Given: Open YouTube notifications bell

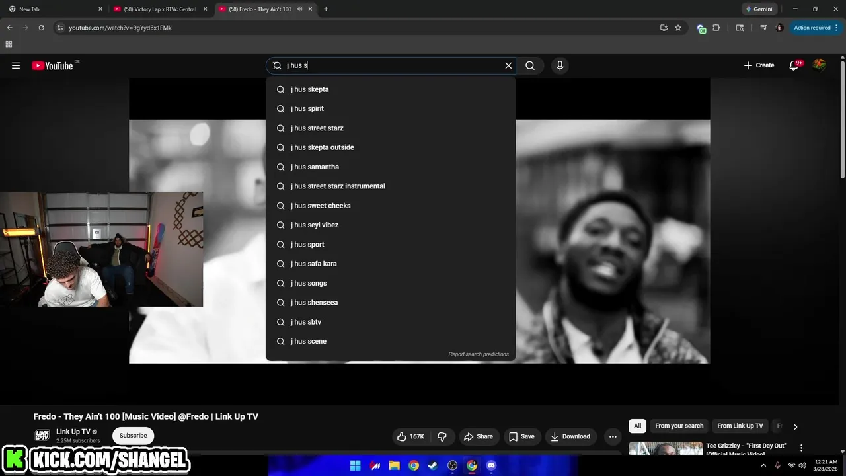Looking at the screenshot, I should [x=794, y=65].
